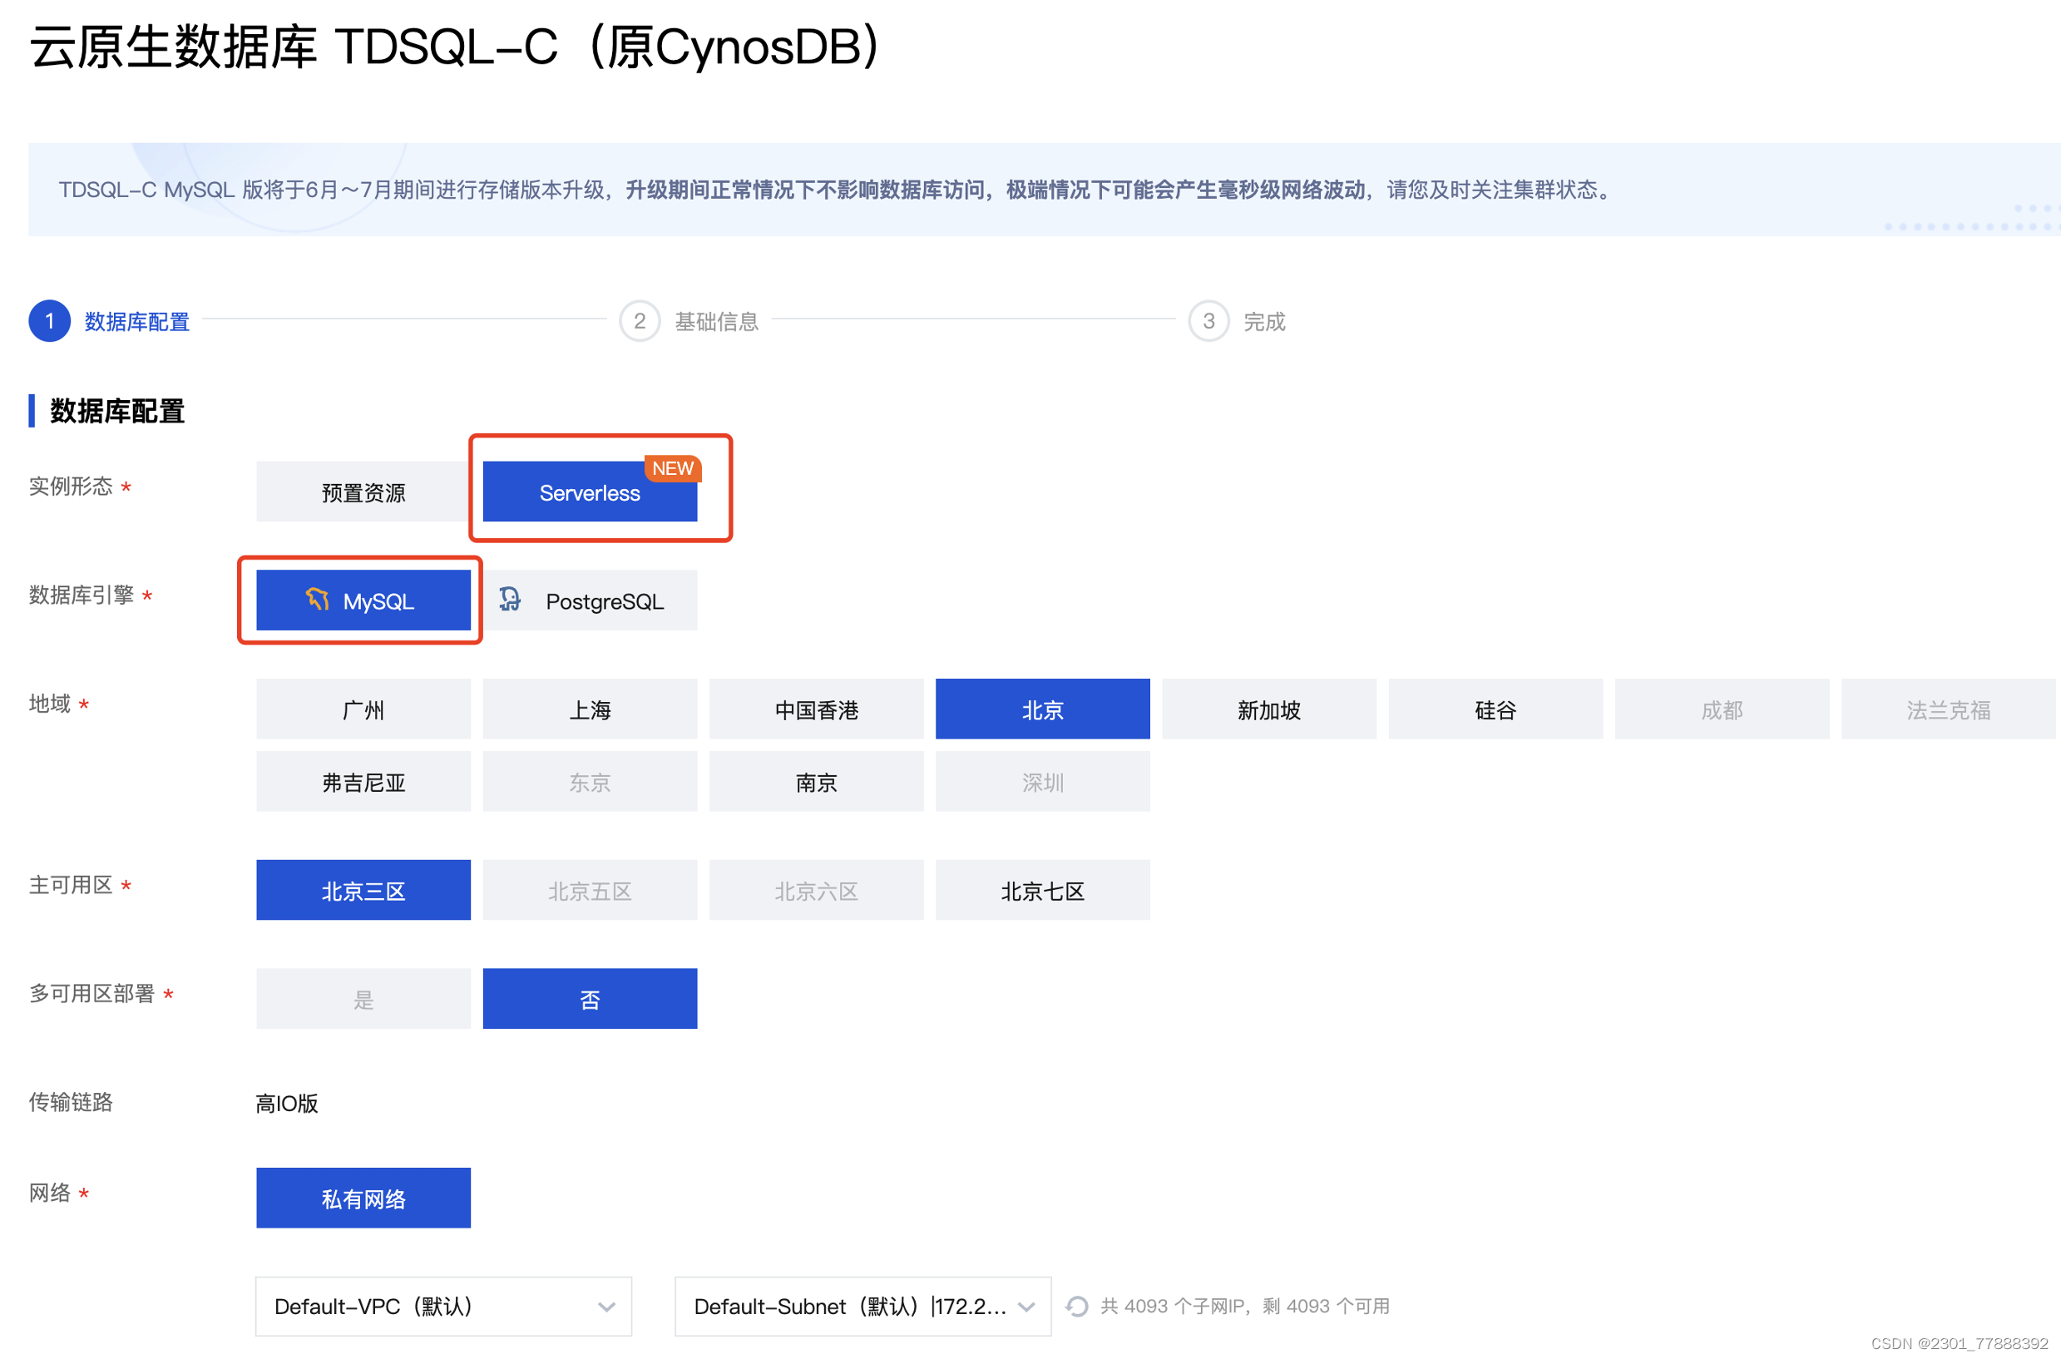
Task: Click the PostgreSQL elephant icon
Action: [x=511, y=599]
